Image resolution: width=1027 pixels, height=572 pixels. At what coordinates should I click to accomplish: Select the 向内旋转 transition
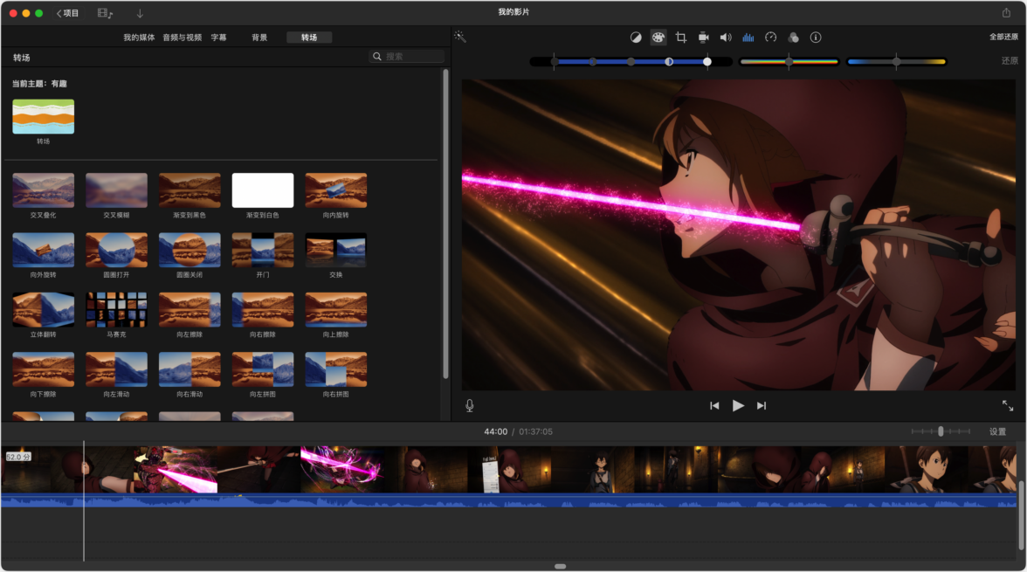tap(336, 190)
